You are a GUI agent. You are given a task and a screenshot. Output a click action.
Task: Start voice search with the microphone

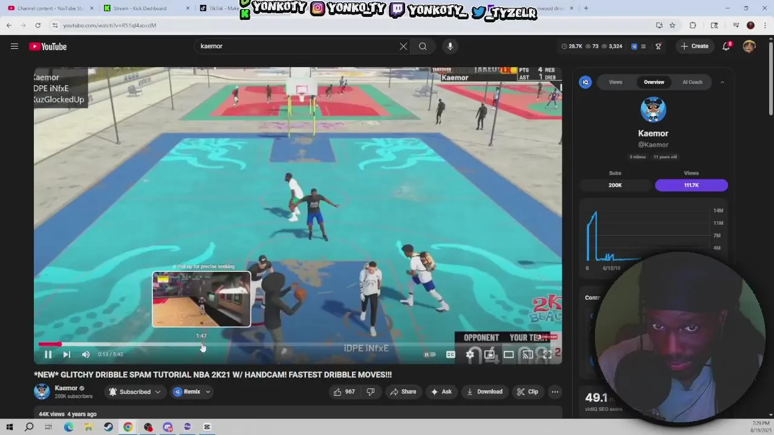point(450,47)
